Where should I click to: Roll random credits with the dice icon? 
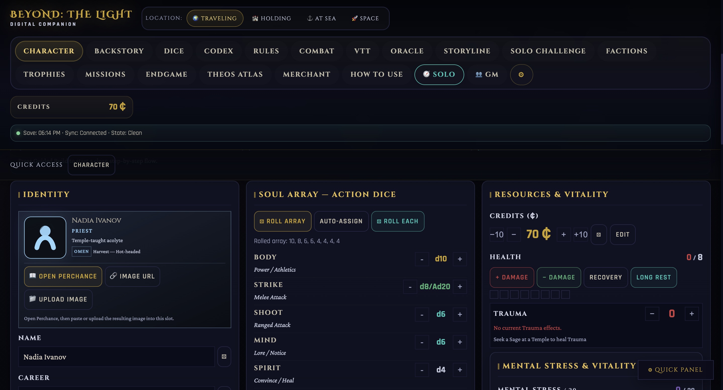599,235
